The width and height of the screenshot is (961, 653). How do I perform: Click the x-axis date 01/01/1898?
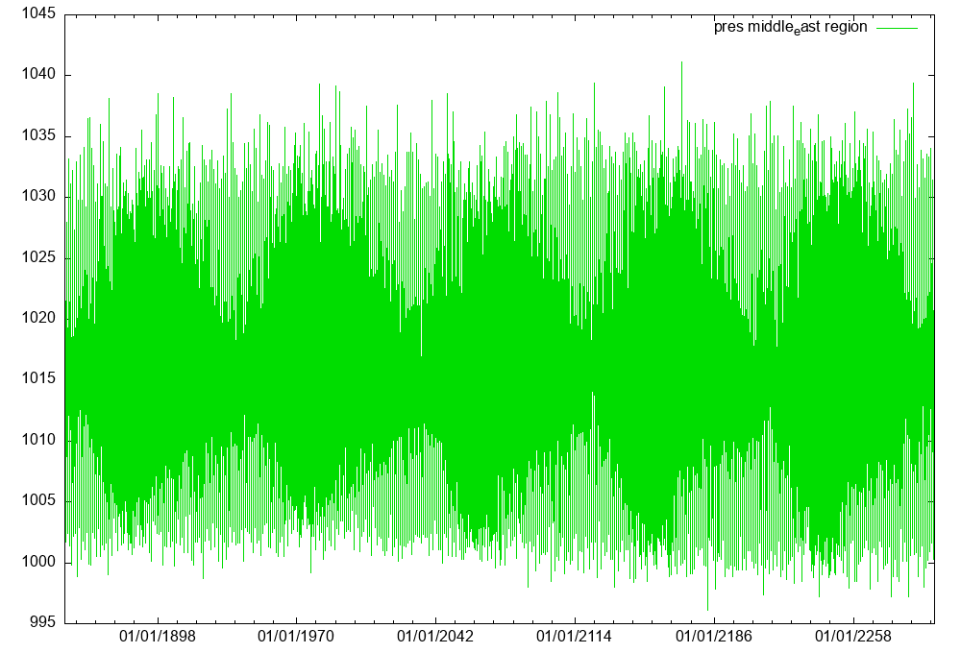point(158,637)
